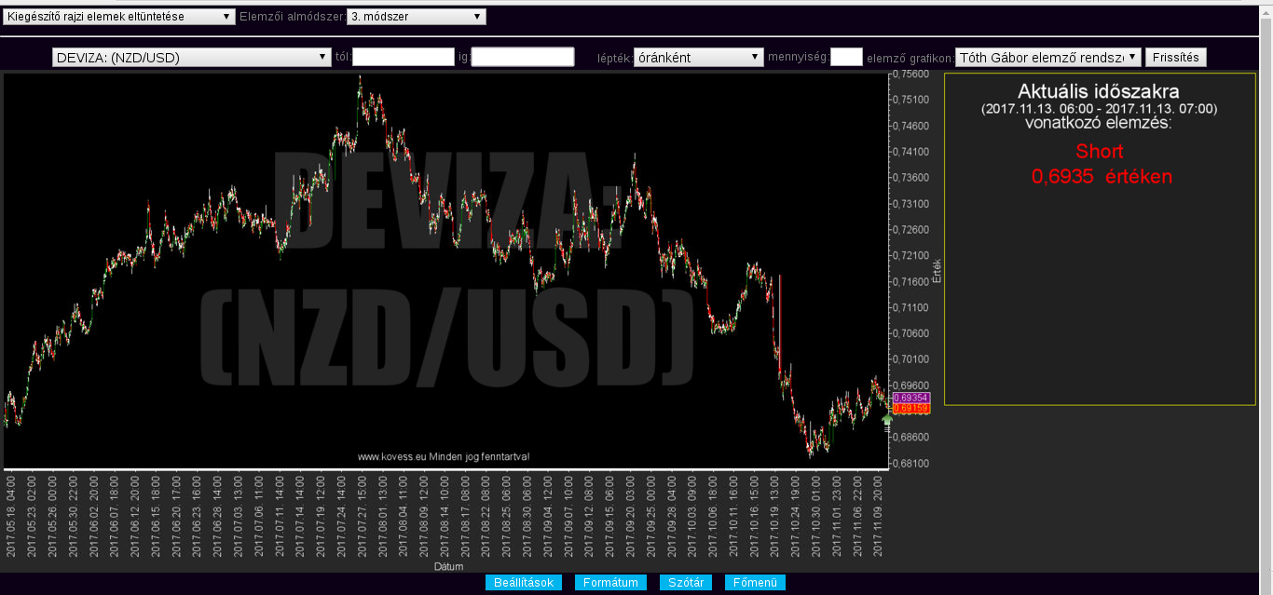Open the Formátum menu item
Viewport: 1273px width, 595px height.
coord(610,583)
